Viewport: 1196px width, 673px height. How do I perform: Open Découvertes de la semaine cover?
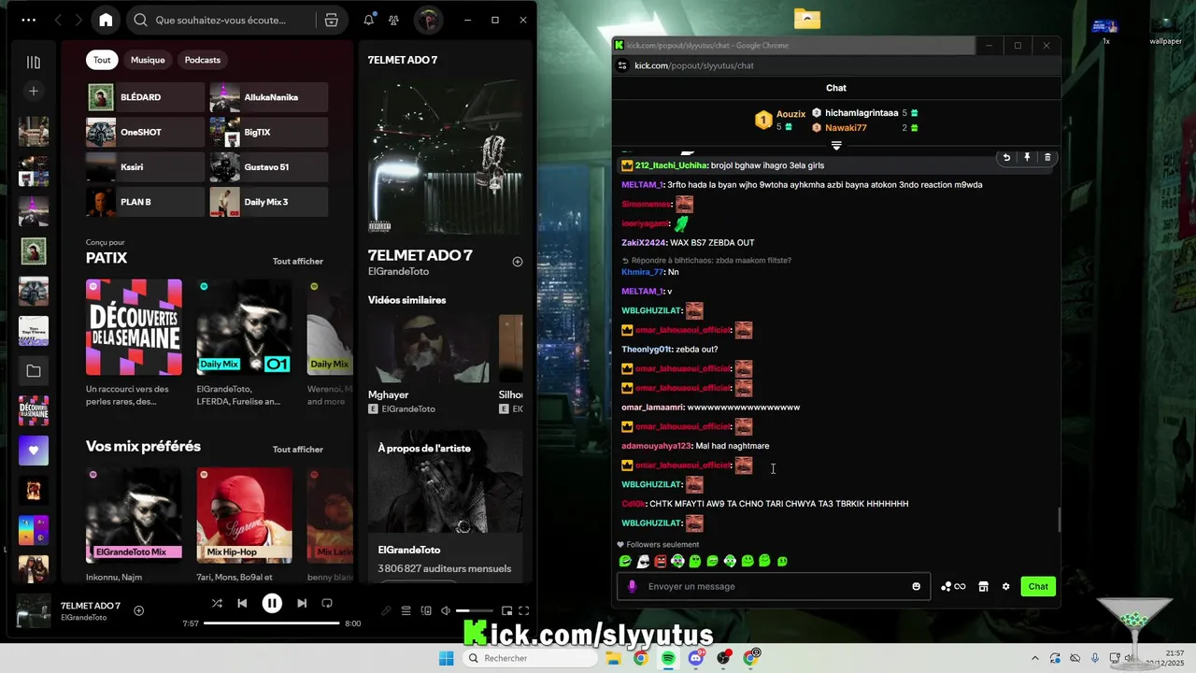(134, 327)
